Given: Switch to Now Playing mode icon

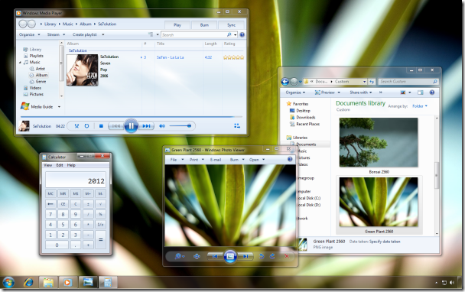Looking at the screenshot, I should tap(237, 126).
